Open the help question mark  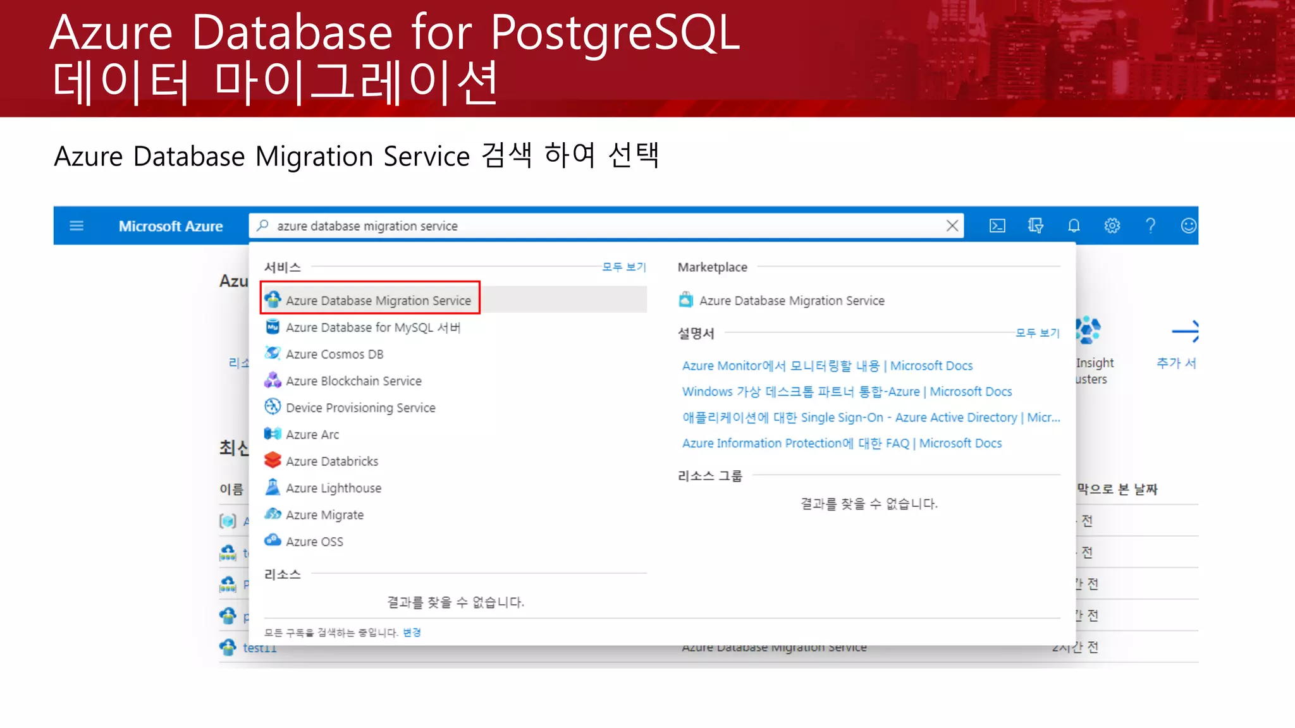pyautogui.click(x=1150, y=226)
